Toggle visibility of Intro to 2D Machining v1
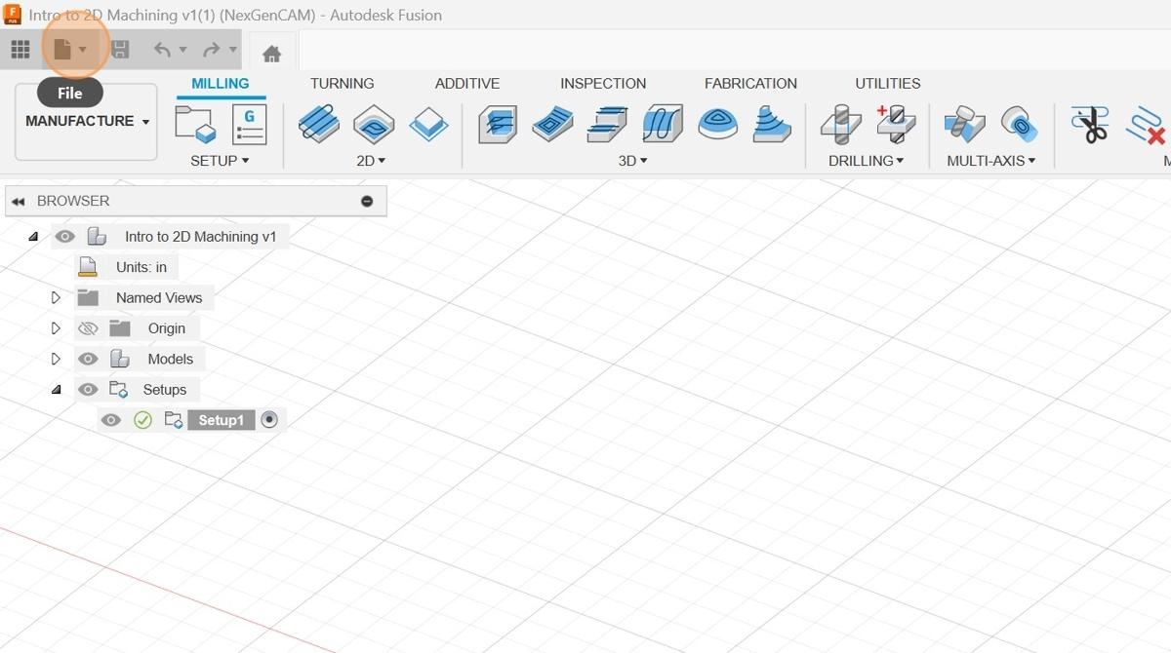The image size is (1171, 653). pyautogui.click(x=64, y=237)
